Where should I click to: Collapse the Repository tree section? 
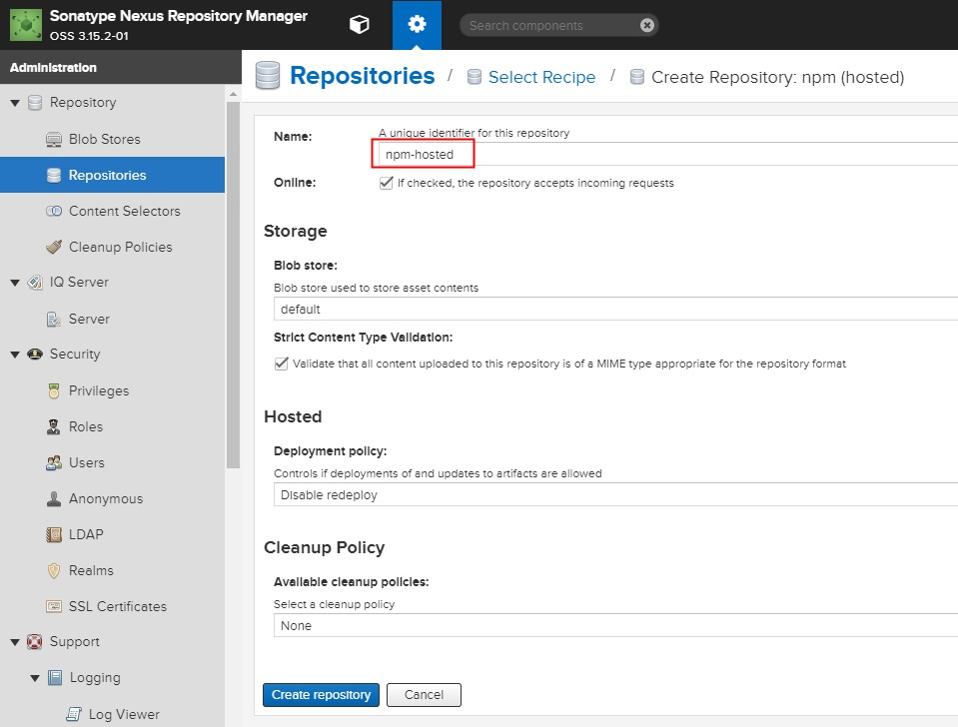click(x=15, y=103)
